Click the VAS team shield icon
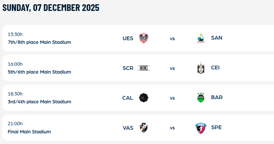Image resolution: width=274 pixels, height=144 pixels. click(x=144, y=127)
